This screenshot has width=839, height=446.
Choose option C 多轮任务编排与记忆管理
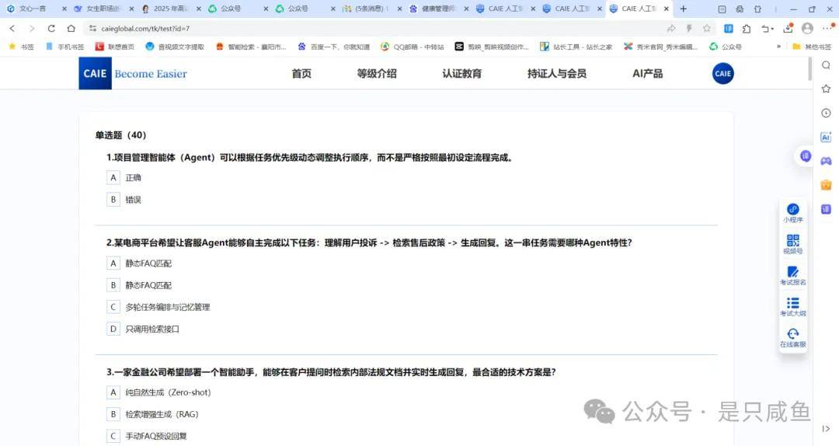click(158, 308)
